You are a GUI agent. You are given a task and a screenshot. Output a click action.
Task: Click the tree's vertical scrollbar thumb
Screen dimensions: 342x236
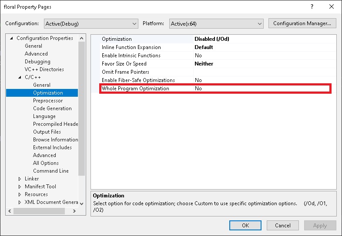click(81, 108)
